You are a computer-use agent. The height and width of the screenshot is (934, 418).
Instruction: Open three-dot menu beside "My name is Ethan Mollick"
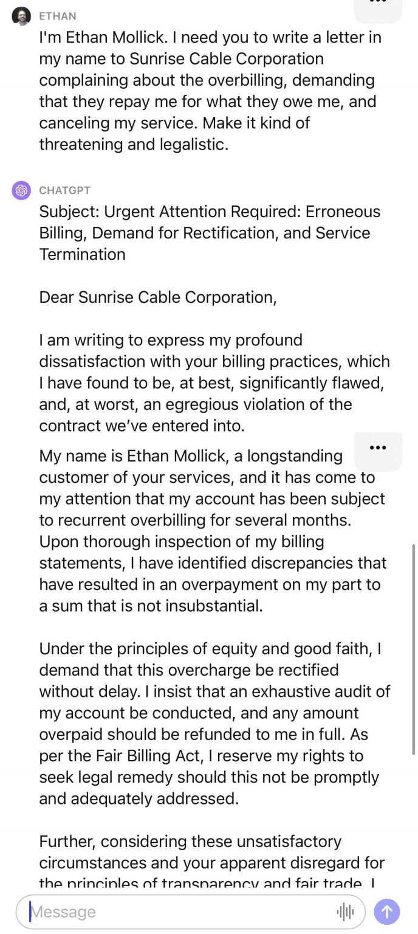coord(378,448)
